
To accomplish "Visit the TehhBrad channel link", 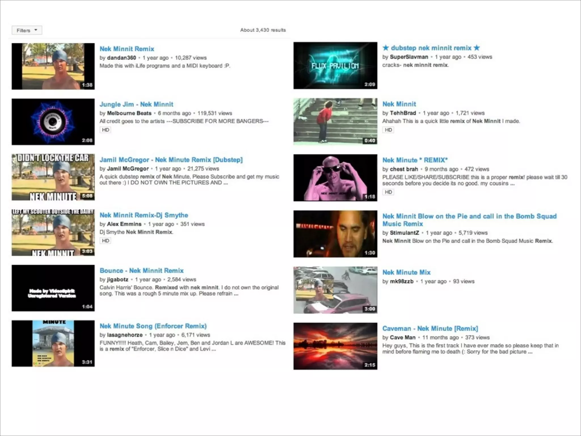I will pos(403,113).
